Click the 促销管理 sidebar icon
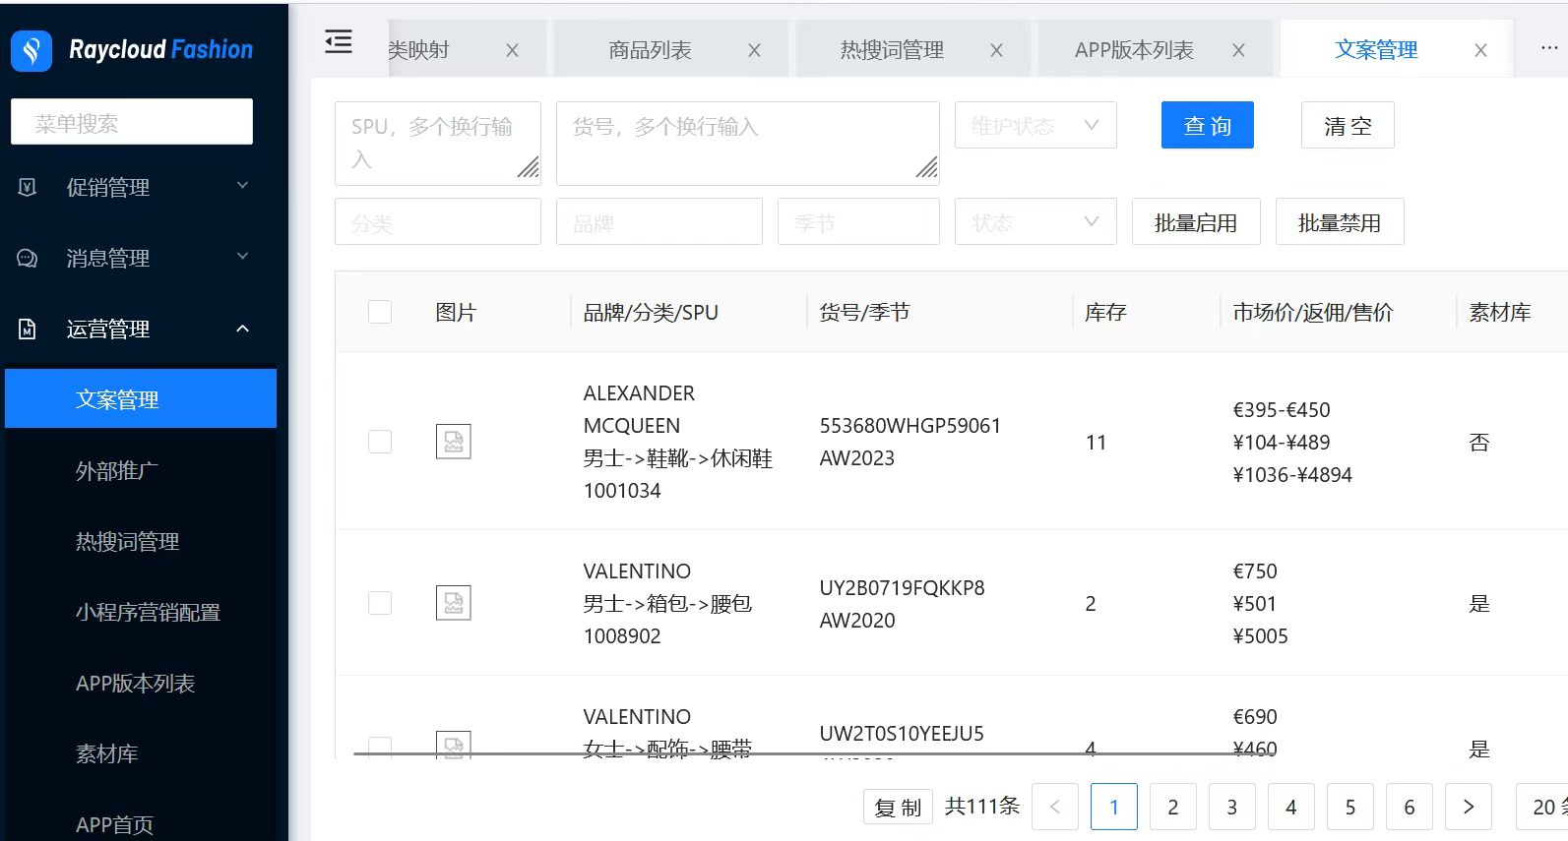Image resolution: width=1568 pixels, height=841 pixels. tap(28, 187)
